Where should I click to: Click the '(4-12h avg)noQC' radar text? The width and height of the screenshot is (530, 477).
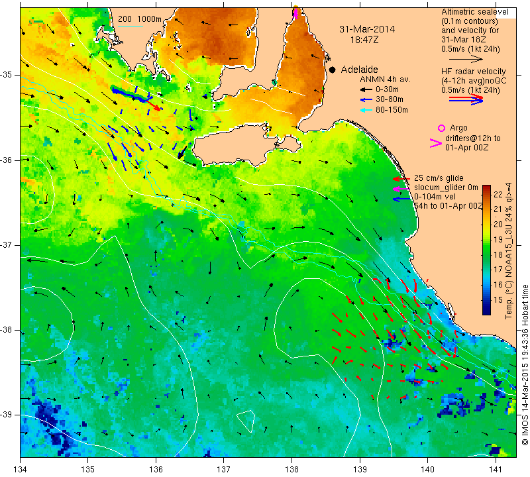(474, 81)
